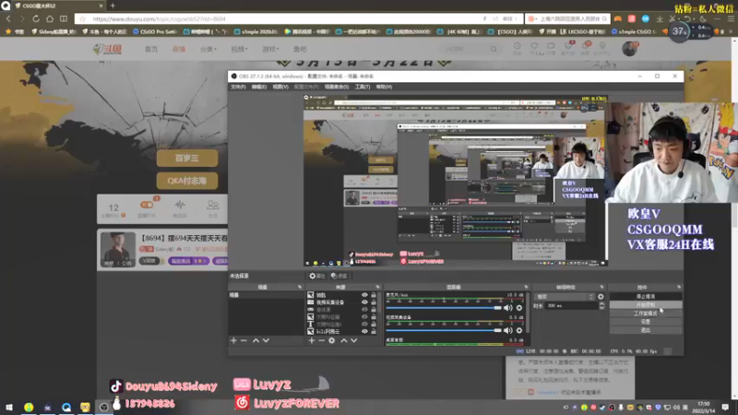Click the first mixer channel volume slider
The width and height of the screenshot is (738, 415).
click(444, 308)
